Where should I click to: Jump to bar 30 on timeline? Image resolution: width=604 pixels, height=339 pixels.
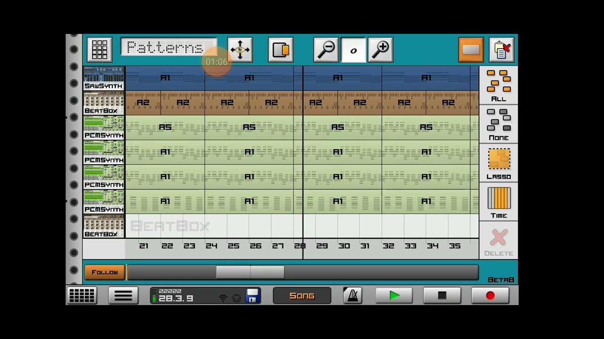click(x=344, y=246)
